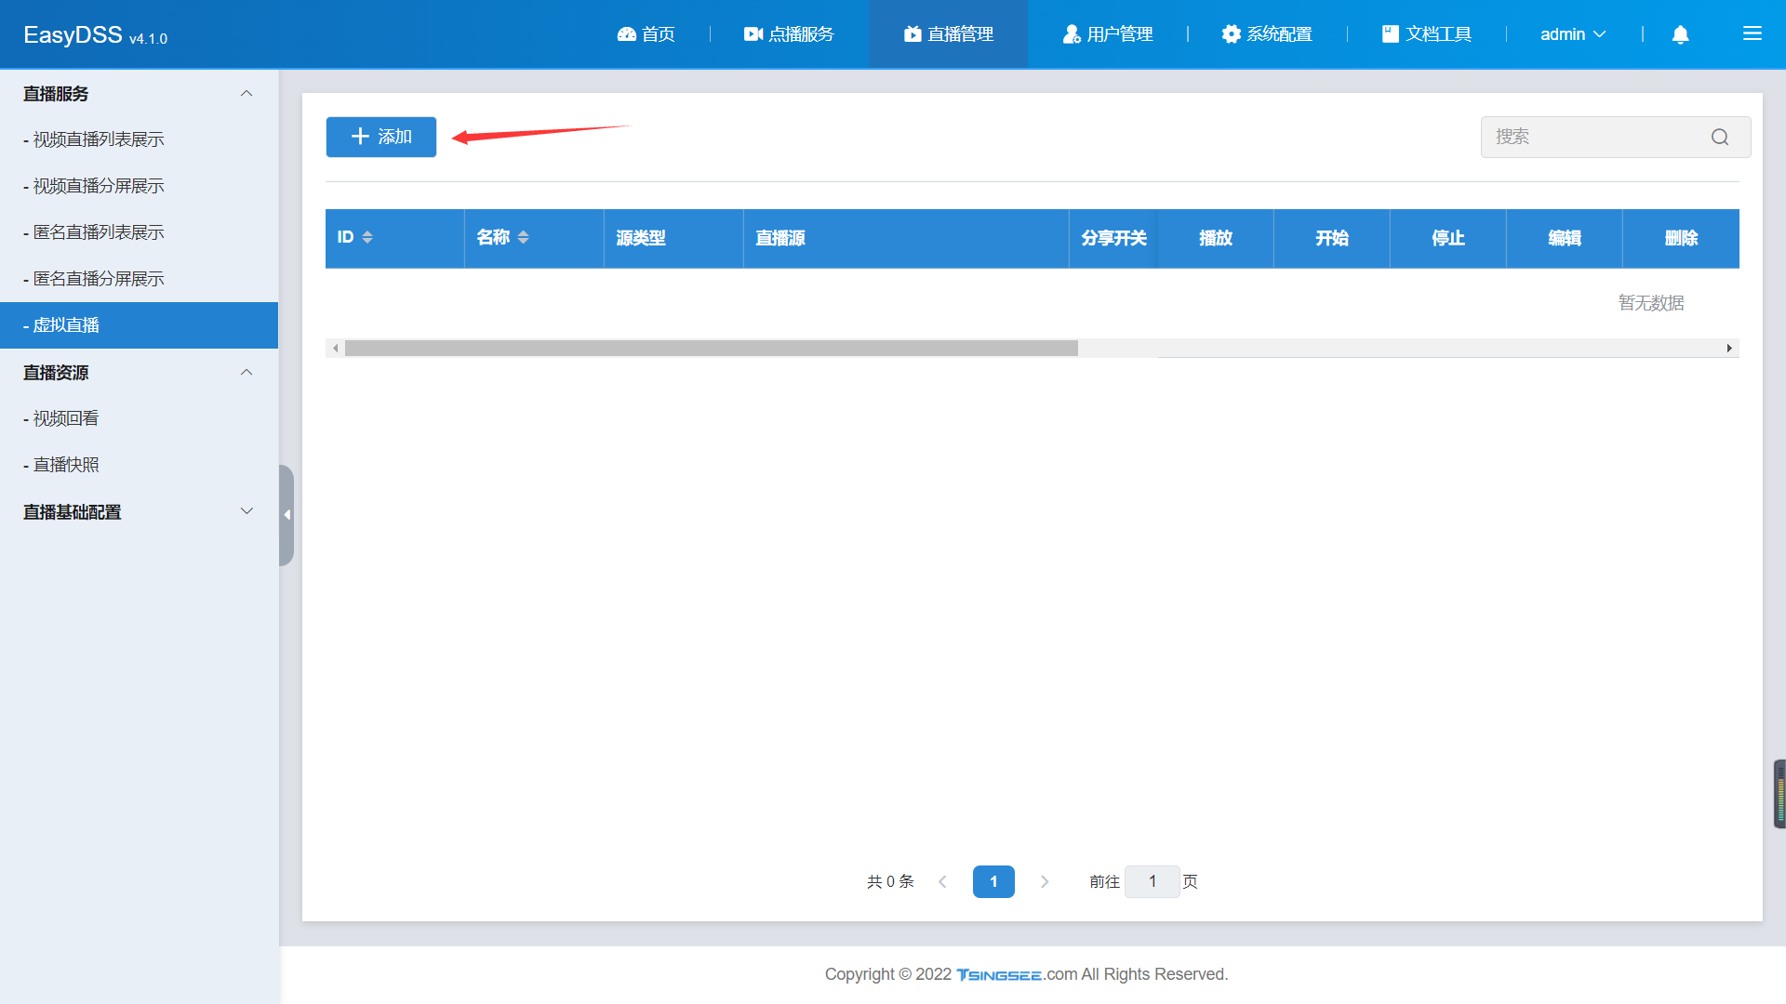
Task: Collapse the 直播服务 section
Action: [247, 94]
